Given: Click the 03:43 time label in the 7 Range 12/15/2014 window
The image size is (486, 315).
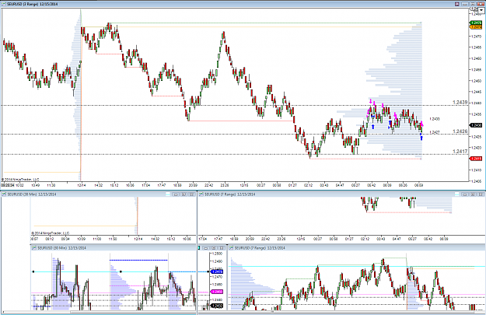Looking at the screenshot, I should tap(380, 239).
